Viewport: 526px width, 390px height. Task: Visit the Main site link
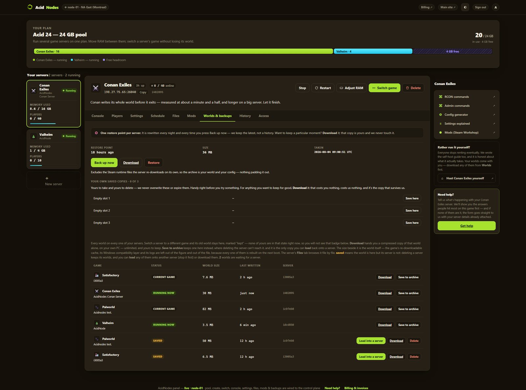(x=448, y=7)
